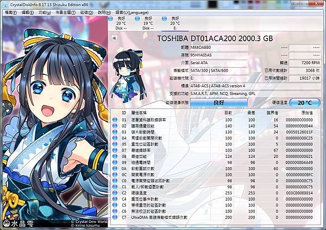Click the status orb for attribute C0
This screenshot has width=326, height=230.
[115, 181]
